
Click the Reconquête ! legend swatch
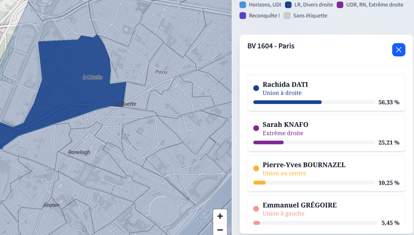pos(243,16)
